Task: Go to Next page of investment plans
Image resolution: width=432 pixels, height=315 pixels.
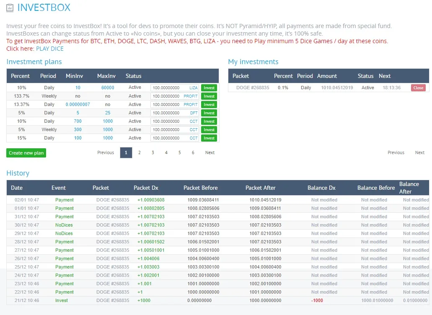Action: click(210, 152)
